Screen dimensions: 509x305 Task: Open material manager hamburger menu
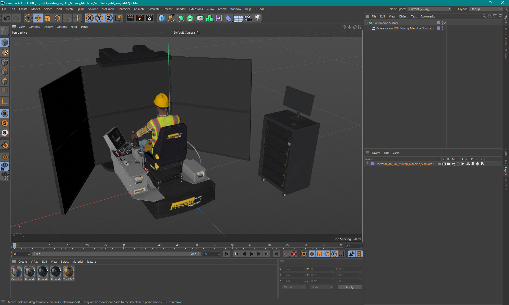click(14, 262)
